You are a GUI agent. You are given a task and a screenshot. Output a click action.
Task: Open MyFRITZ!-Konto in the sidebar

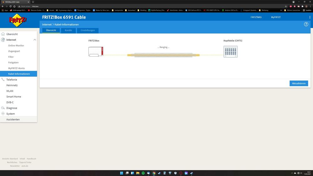pos(16,68)
